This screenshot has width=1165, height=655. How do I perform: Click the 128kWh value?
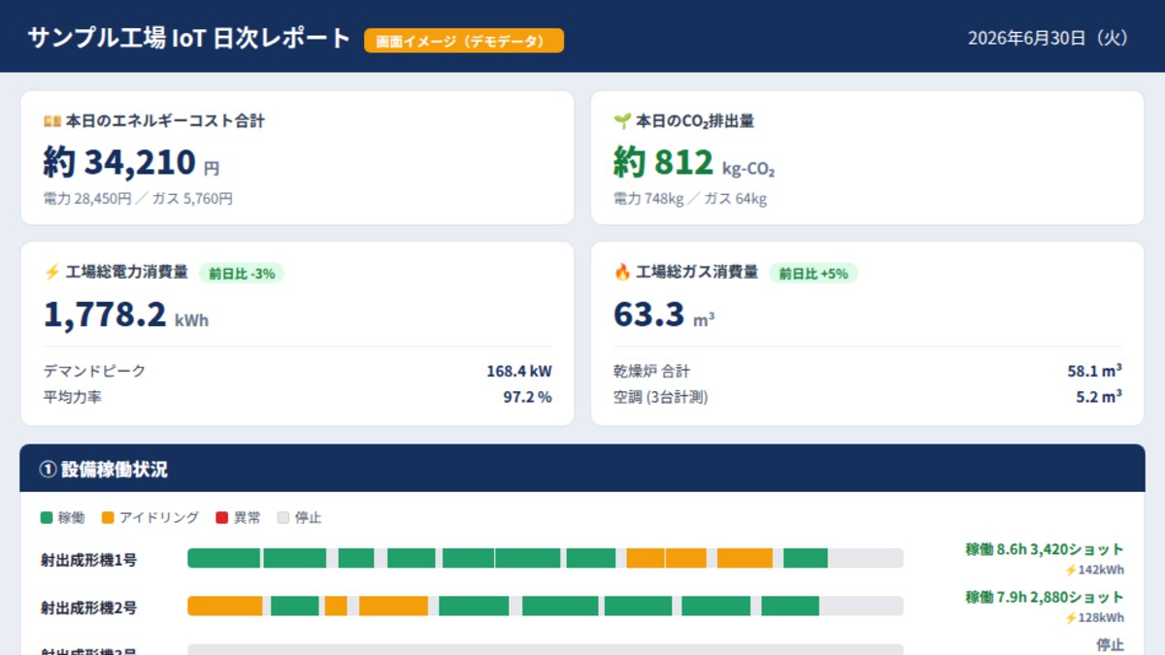pos(1101,618)
